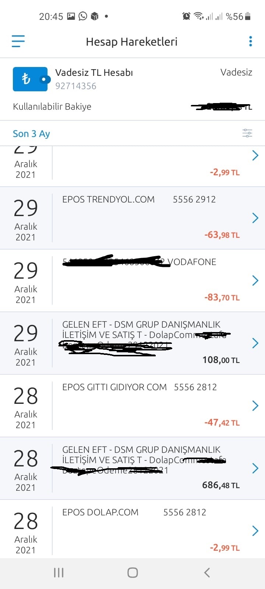Expand the 686,48 TL incoming EFT chevron
Image resolution: width=265 pixels, height=589 pixels.
pyautogui.click(x=255, y=468)
